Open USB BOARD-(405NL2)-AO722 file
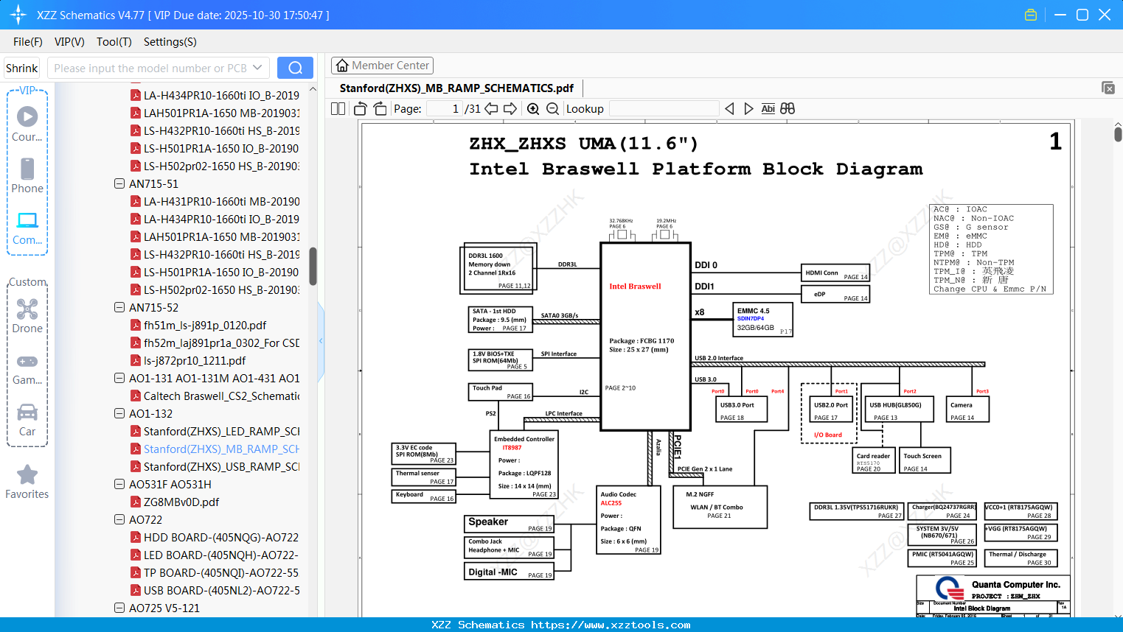The width and height of the screenshot is (1123, 632). [221, 590]
